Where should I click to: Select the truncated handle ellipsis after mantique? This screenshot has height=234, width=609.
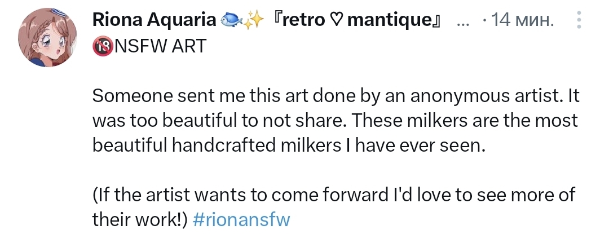pyautogui.click(x=463, y=23)
